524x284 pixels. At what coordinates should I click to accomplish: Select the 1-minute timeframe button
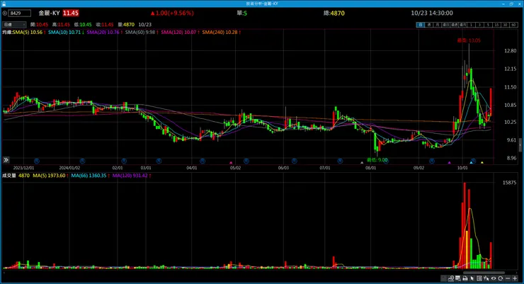[471, 25]
